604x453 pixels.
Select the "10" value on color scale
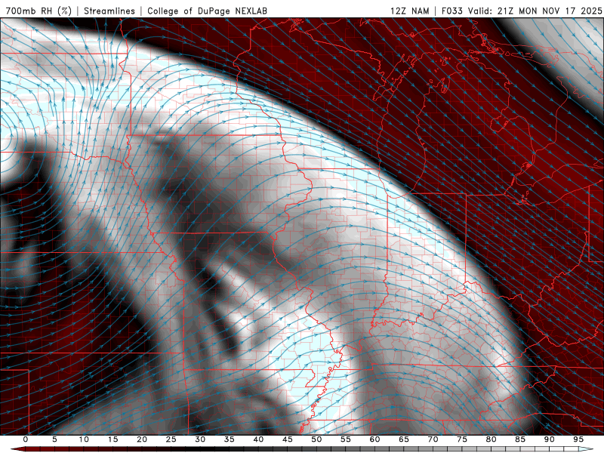pos(84,439)
